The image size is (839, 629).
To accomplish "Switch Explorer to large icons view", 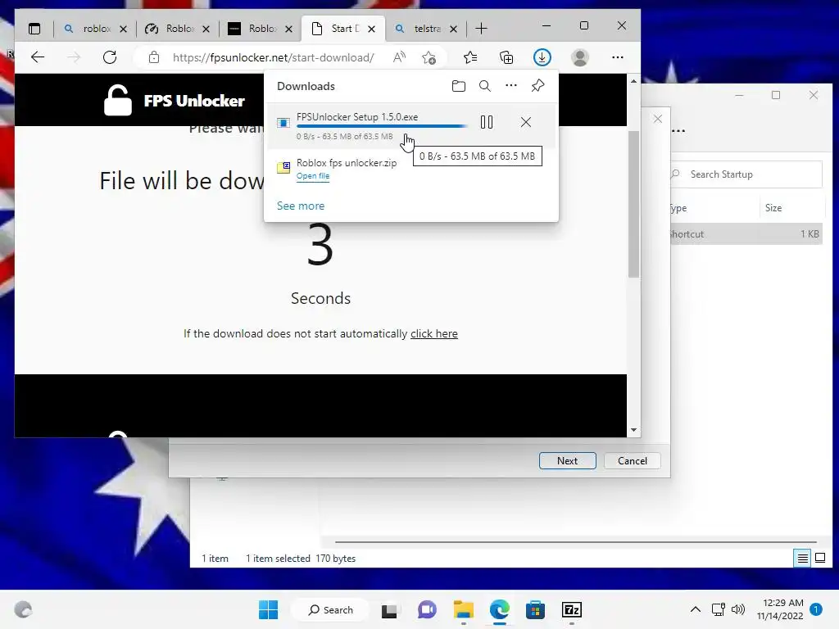I will [x=819, y=559].
